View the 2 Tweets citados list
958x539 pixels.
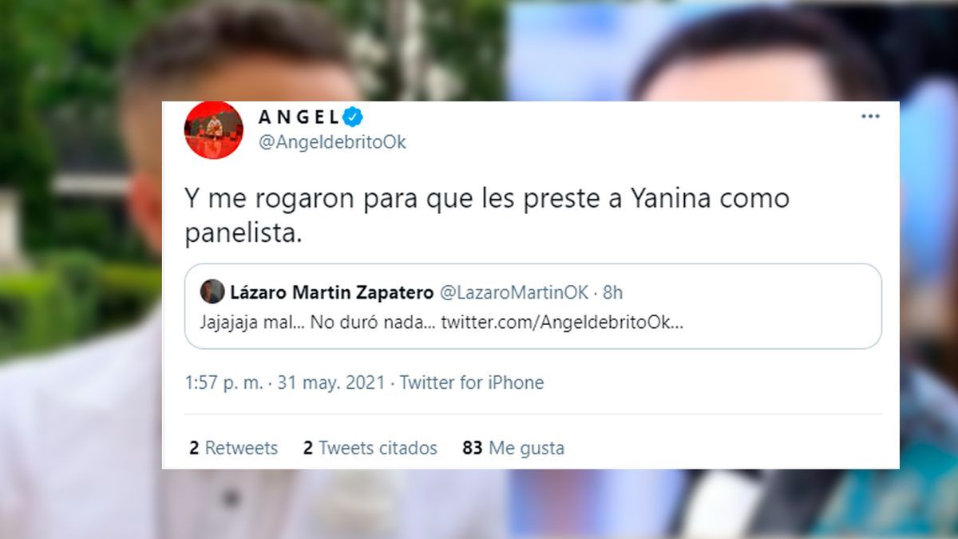pyautogui.click(x=370, y=448)
